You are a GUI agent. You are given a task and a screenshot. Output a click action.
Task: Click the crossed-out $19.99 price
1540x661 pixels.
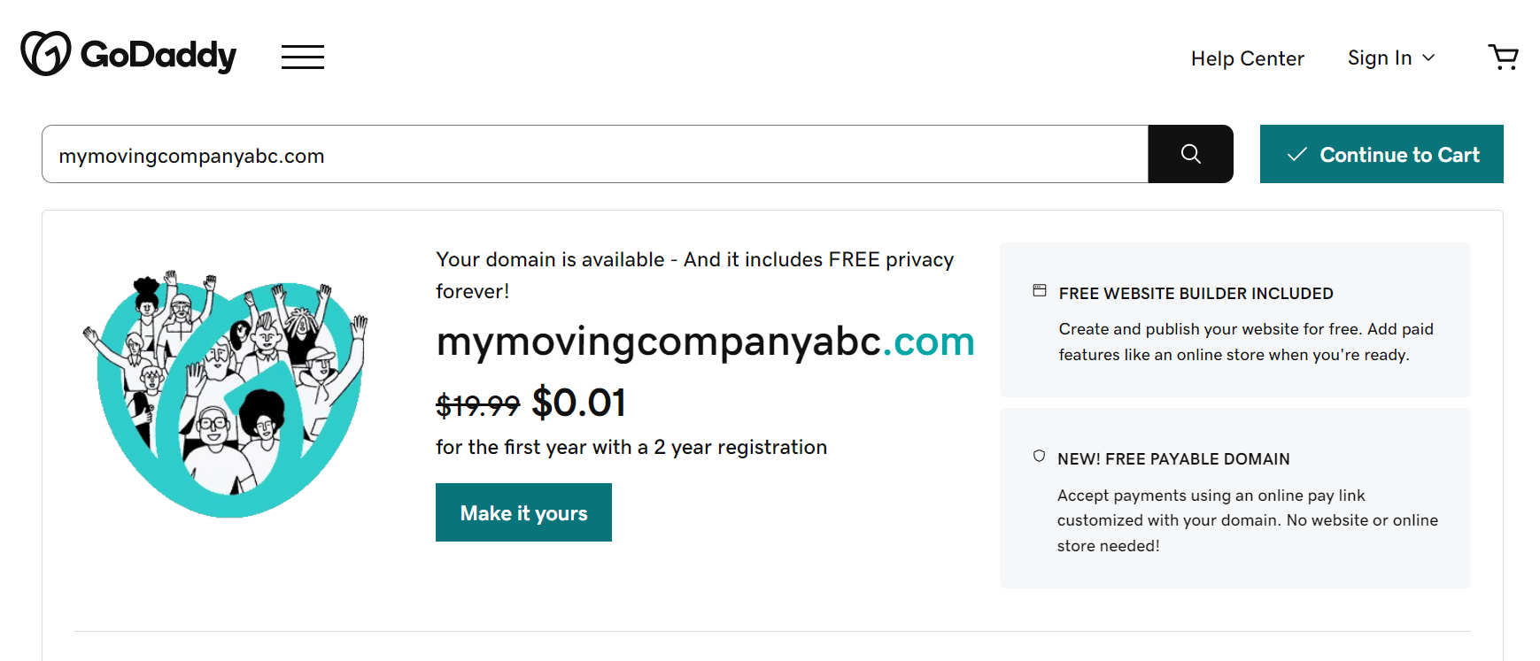click(477, 405)
